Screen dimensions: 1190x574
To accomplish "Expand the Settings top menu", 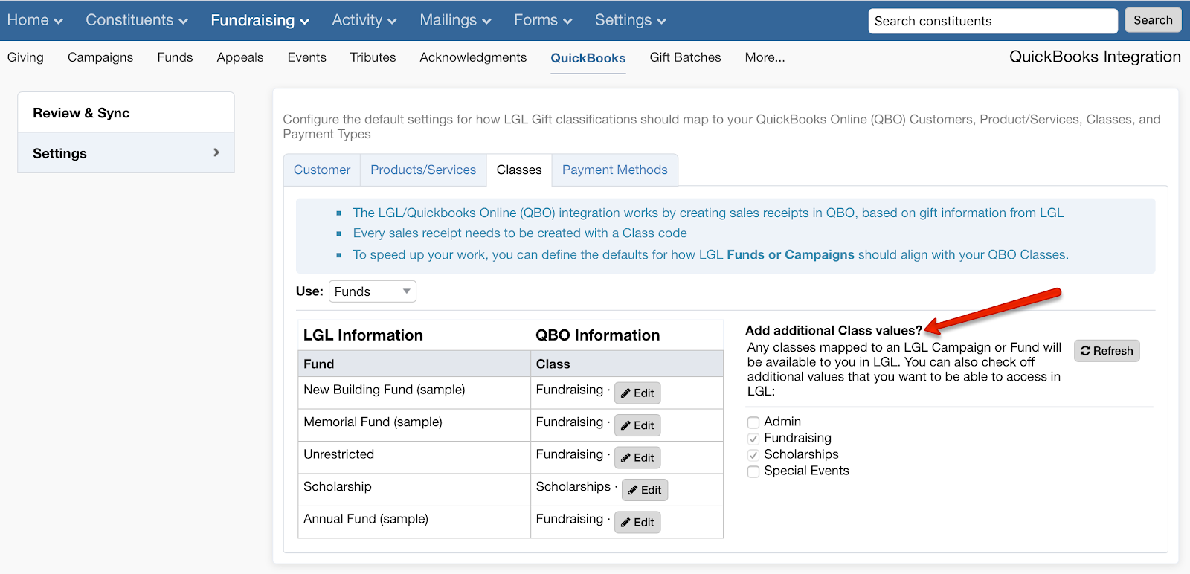I will tap(631, 20).
